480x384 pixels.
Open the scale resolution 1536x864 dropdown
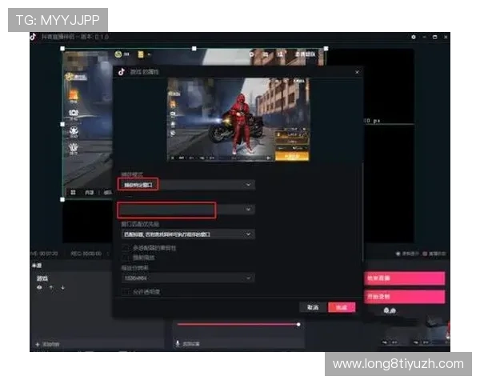pos(188,278)
